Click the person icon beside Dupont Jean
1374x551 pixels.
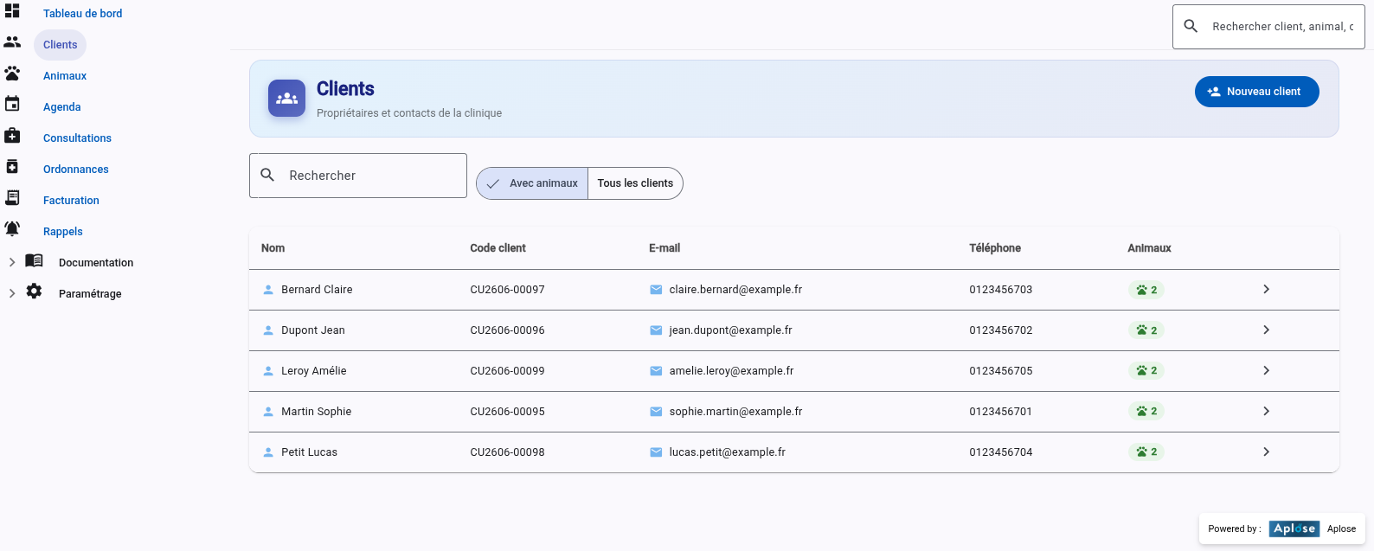[x=268, y=330]
